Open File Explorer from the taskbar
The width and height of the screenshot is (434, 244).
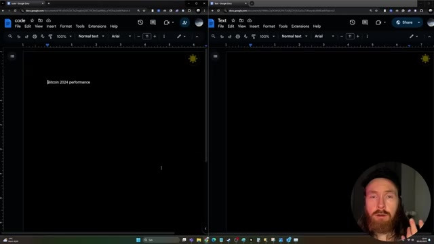point(199,240)
